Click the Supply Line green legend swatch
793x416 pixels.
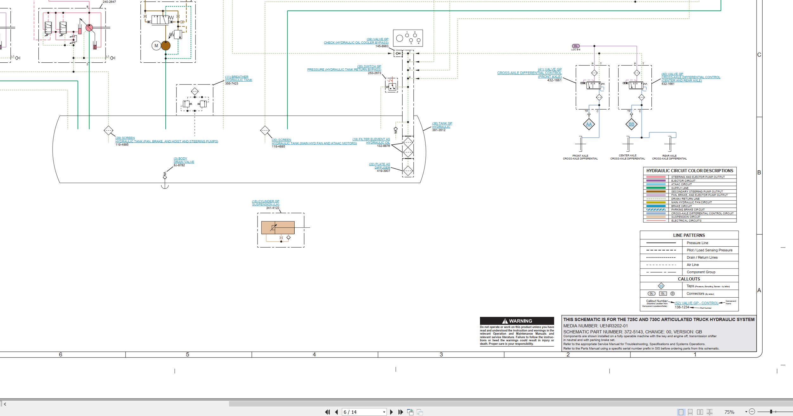point(656,188)
